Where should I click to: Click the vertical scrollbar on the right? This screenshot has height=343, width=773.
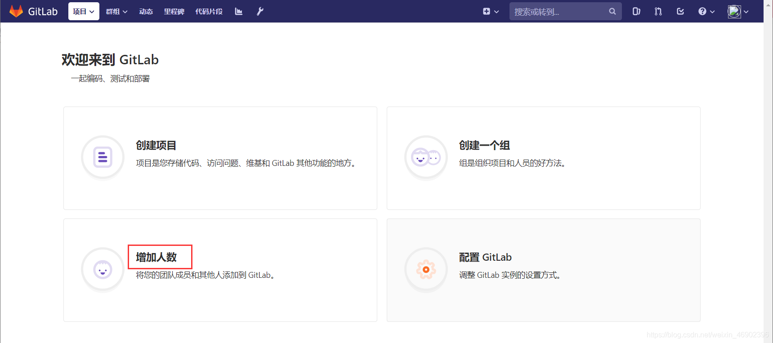pyautogui.click(x=768, y=171)
